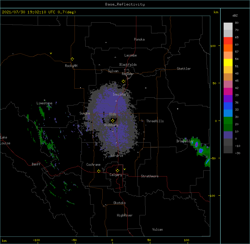Image resolution: width=250 pixels, height=244 pixels.
Task: Click the radar site diamond between Olds and Didsbury
Action: [113, 121]
